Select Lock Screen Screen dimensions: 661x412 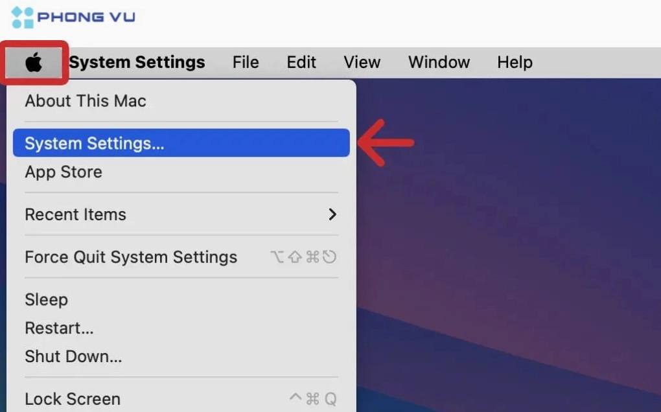73,399
